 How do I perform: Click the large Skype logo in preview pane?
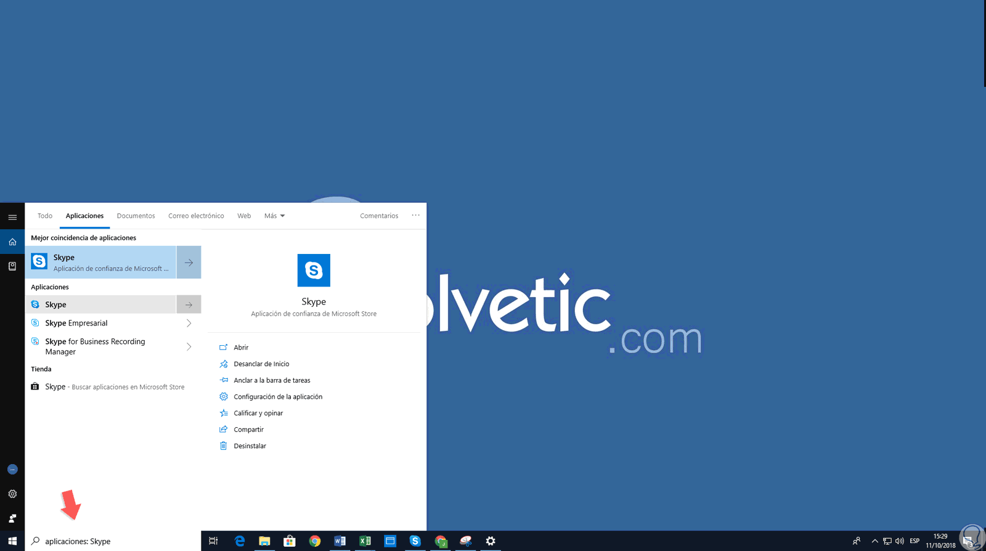point(314,270)
